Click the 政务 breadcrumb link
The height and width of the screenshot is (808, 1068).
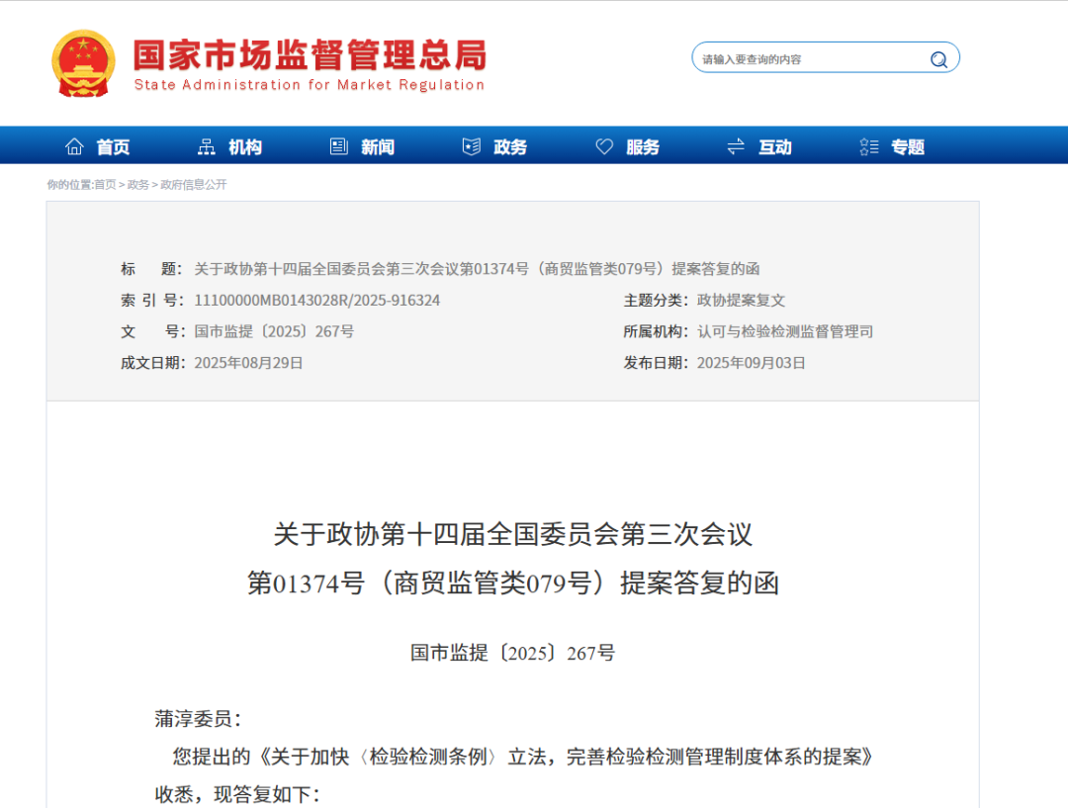tap(138, 185)
